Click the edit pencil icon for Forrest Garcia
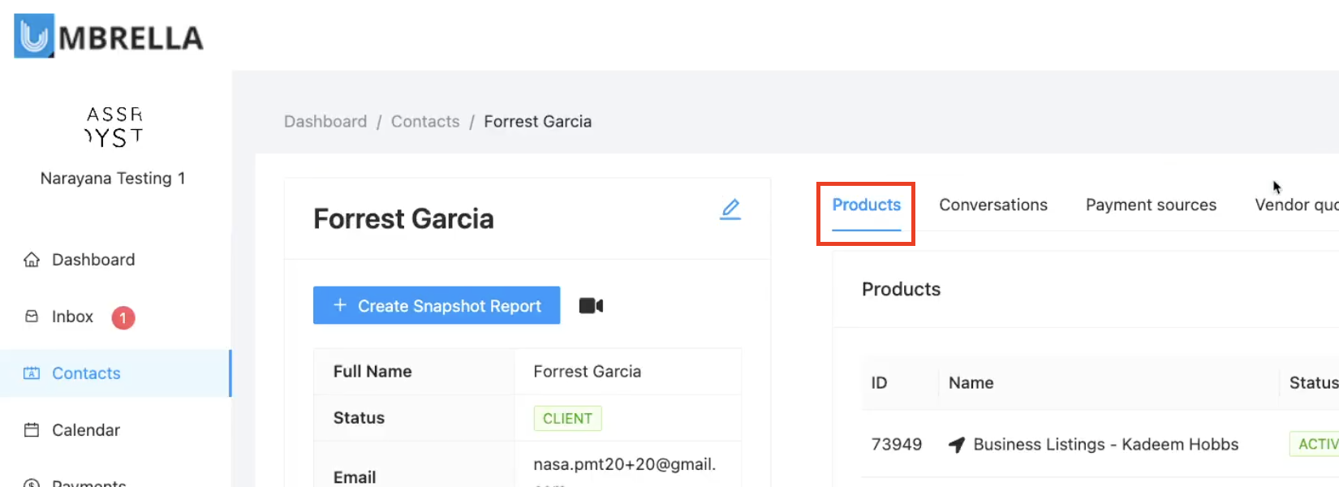The image size is (1339, 487). point(730,209)
